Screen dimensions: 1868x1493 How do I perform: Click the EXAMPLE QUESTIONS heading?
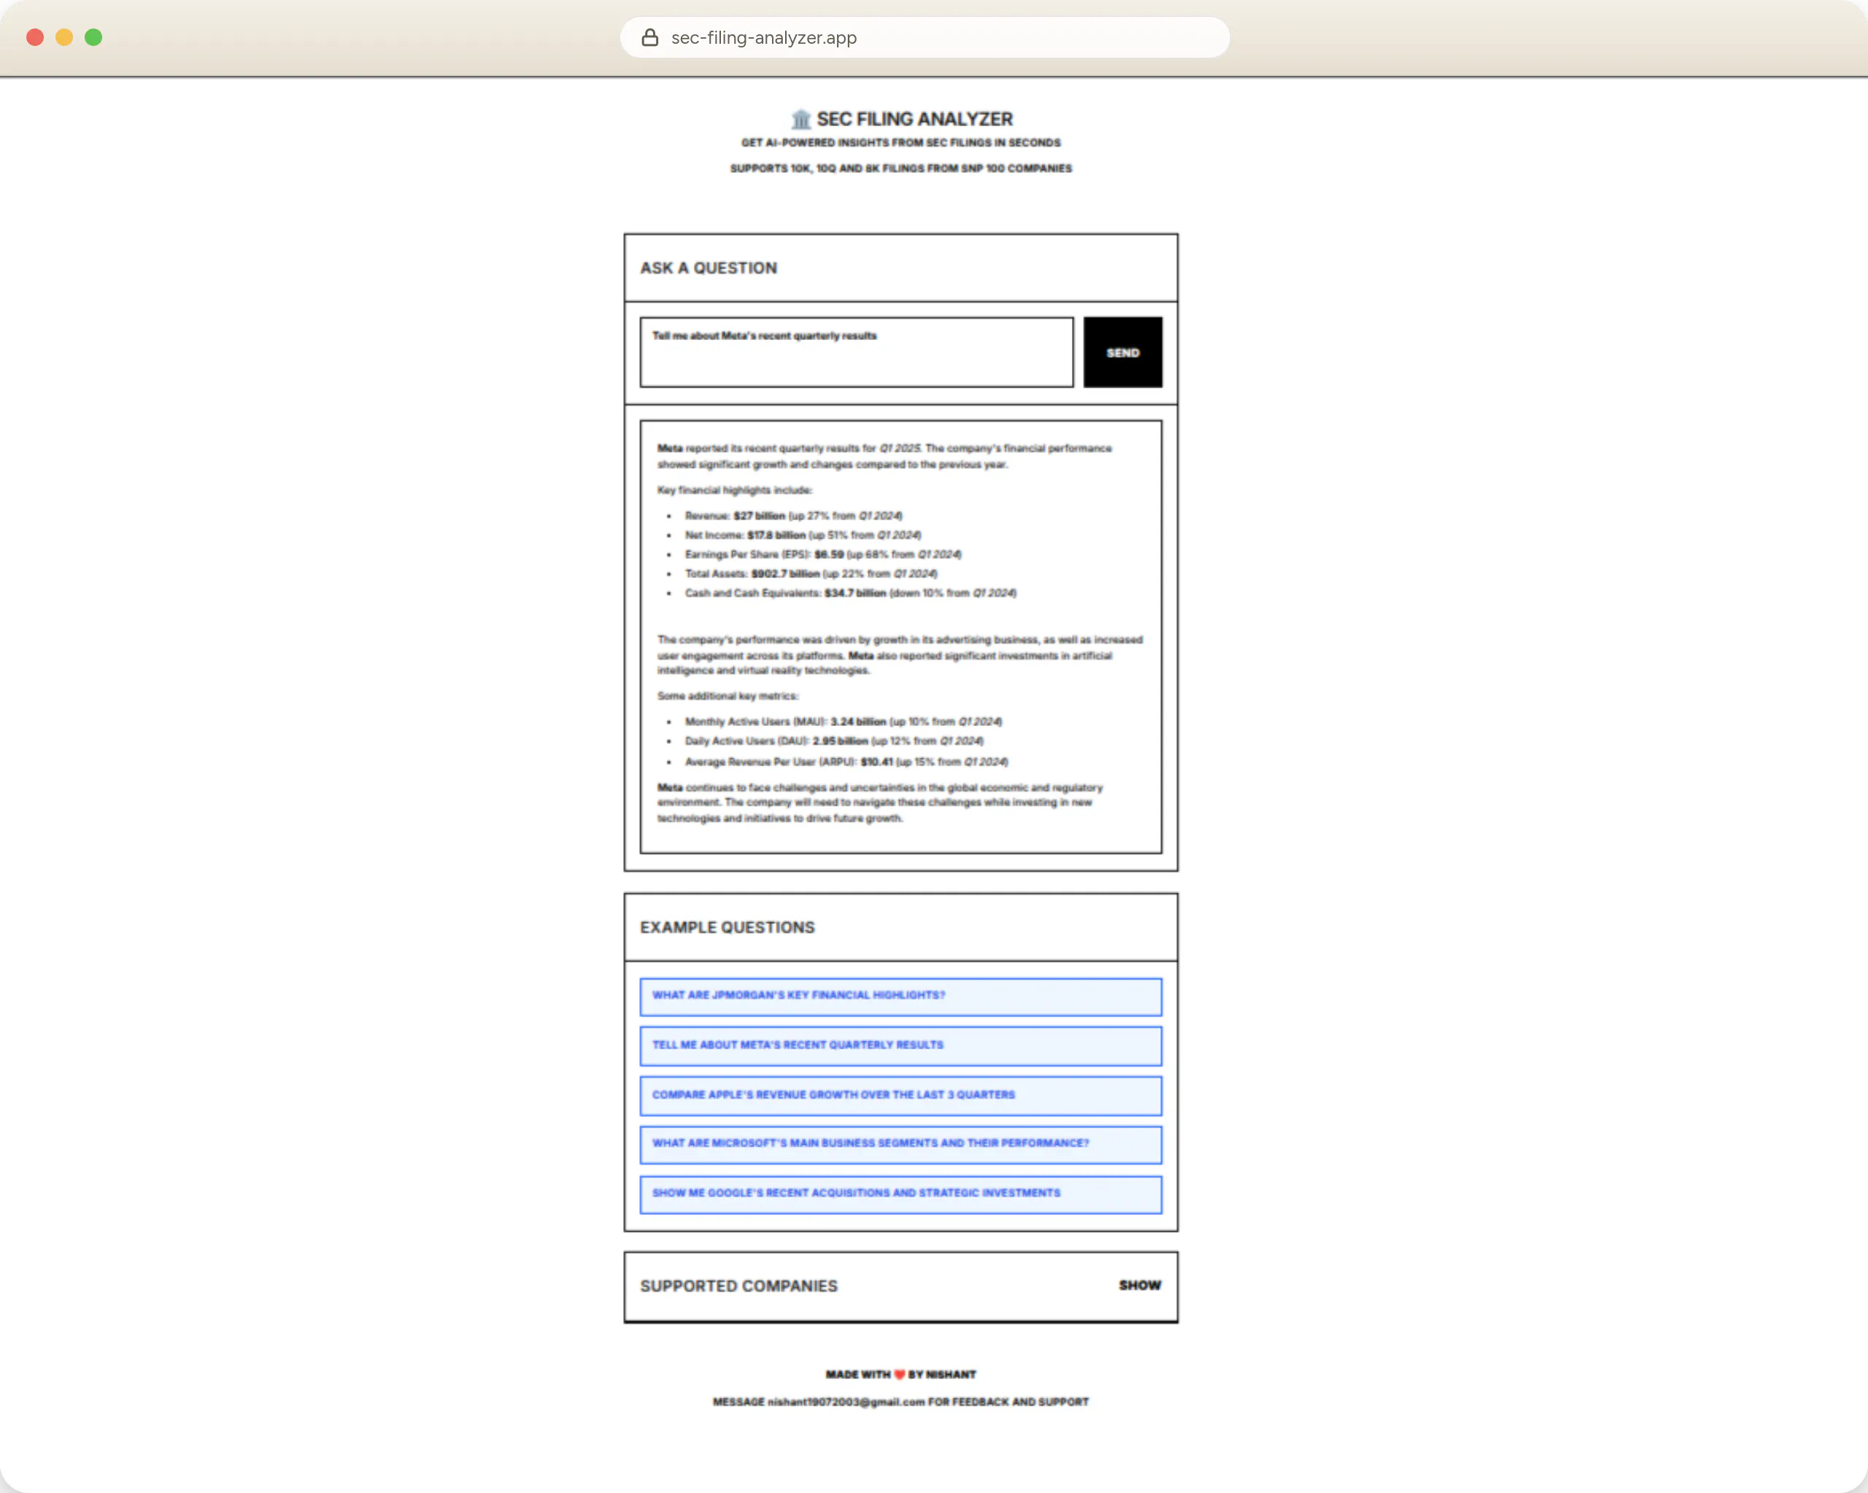(727, 927)
